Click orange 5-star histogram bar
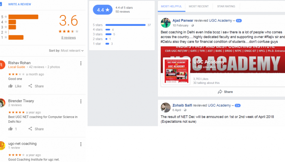The image size is (285, 162). (x=23, y=17)
